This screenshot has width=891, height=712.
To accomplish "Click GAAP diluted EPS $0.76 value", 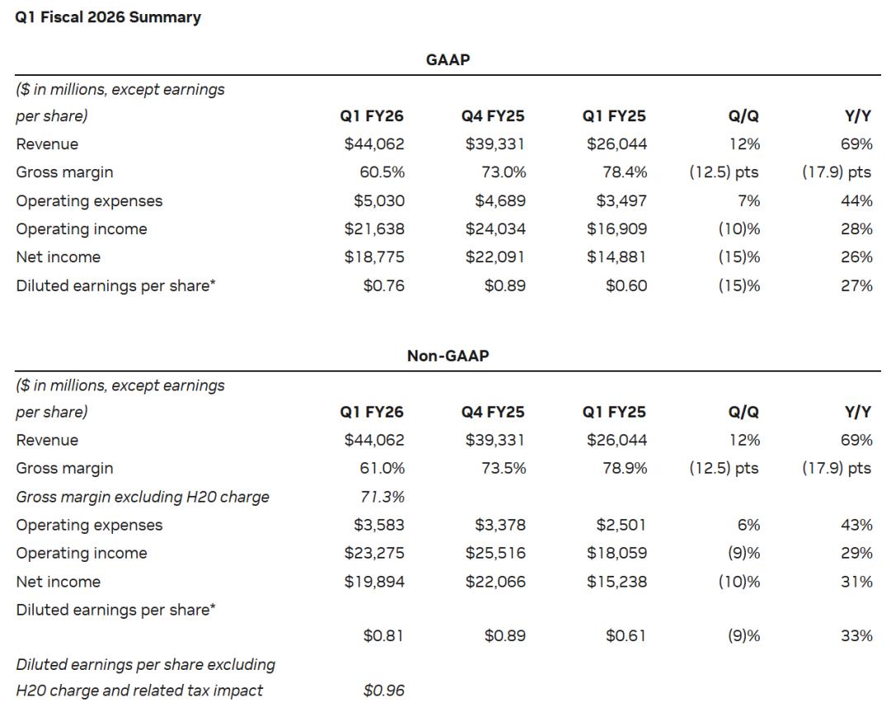I will point(384,285).
